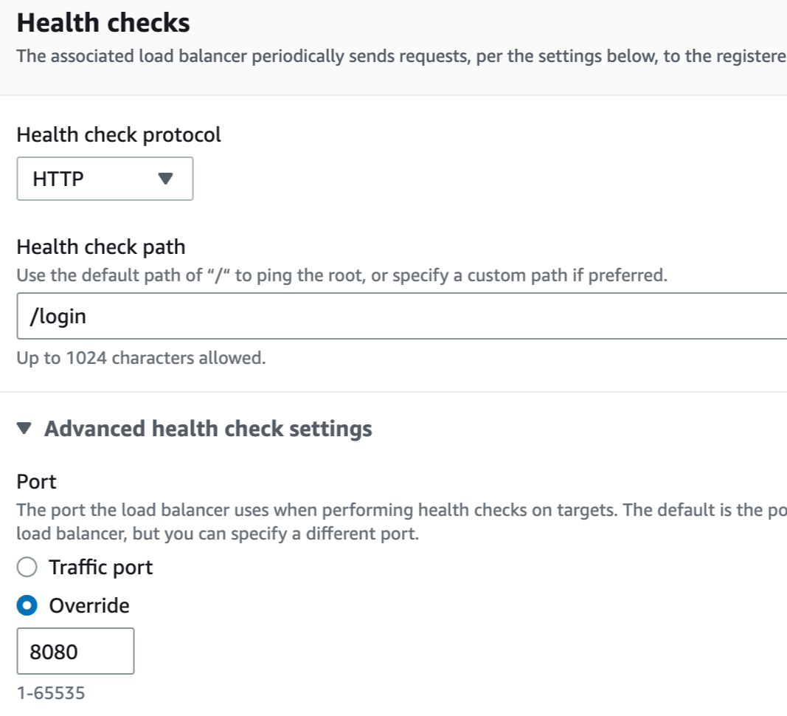The height and width of the screenshot is (716, 787).
Task: Click the 'Up to 1024 characters allowed' hint
Action: [x=141, y=358]
